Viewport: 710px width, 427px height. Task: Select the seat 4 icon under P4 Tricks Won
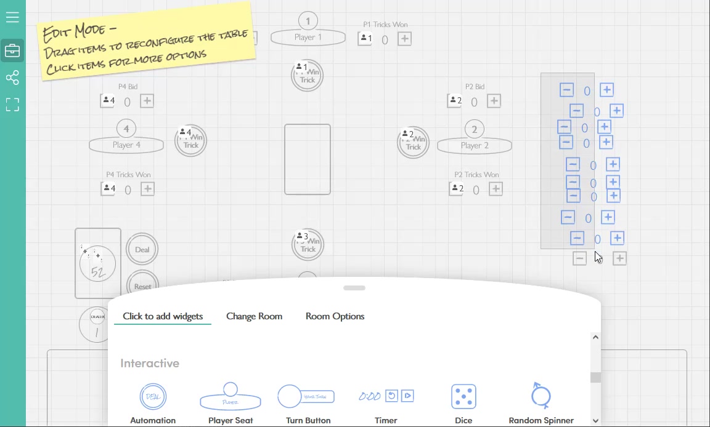(108, 188)
